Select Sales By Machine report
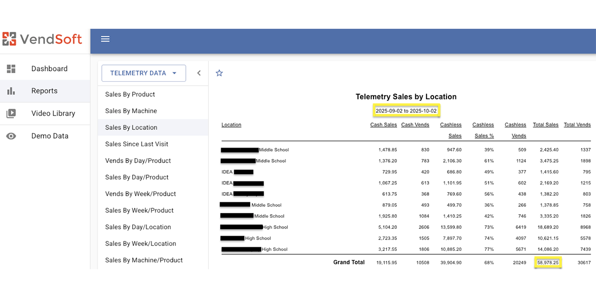 tap(131, 111)
